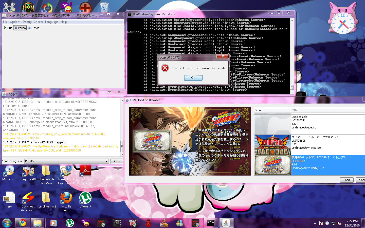This screenshot has height=228, width=365.
Task: Clear the Logger output
Action: 117,161
